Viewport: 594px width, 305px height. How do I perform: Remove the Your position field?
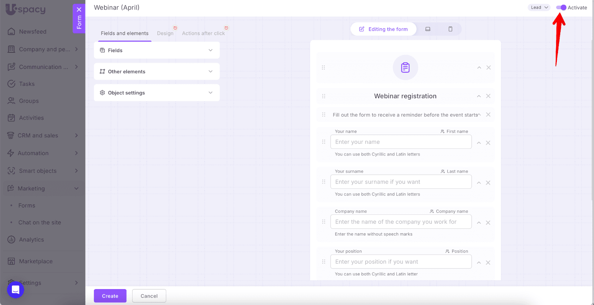click(488, 263)
